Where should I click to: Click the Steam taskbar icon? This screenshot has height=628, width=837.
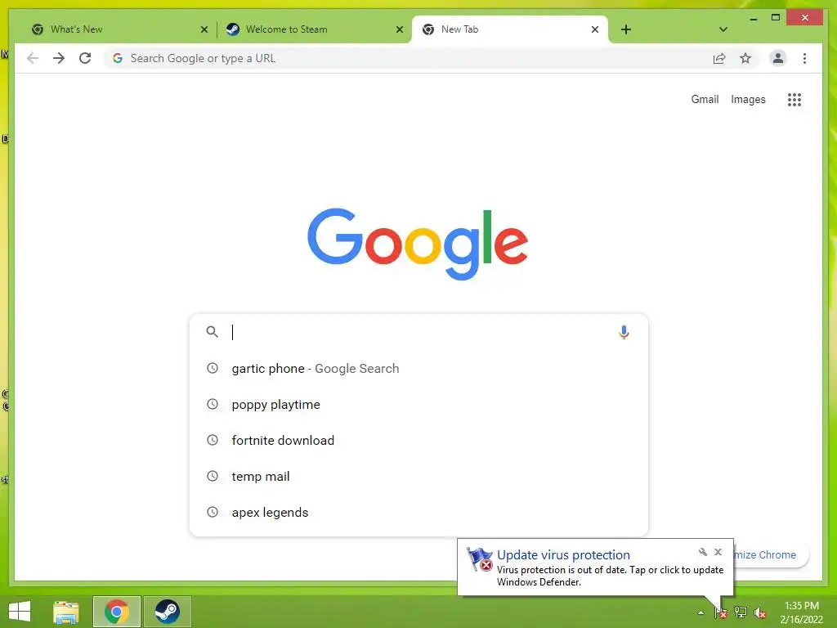(x=167, y=612)
